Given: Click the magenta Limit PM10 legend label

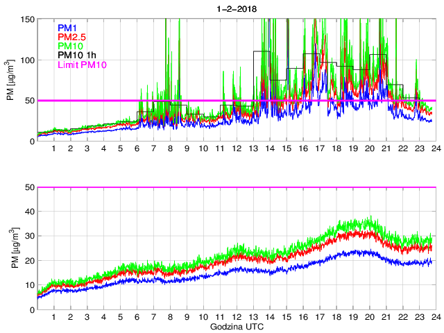Looking at the screenshot, I should [82, 65].
